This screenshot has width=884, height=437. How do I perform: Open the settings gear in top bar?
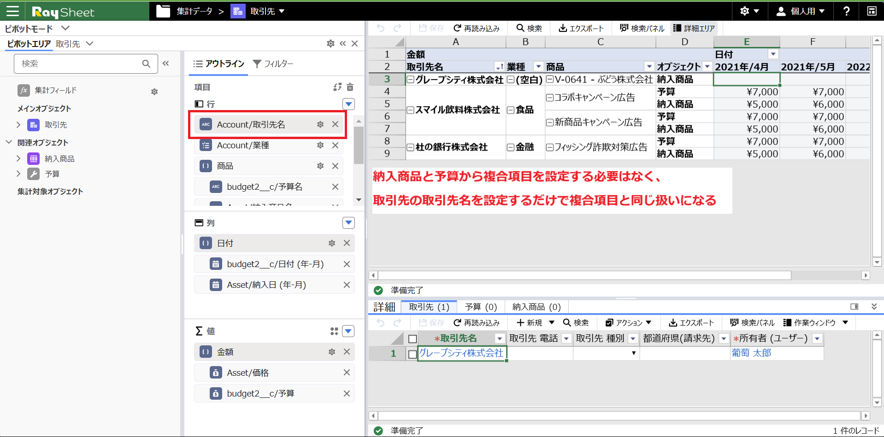pyautogui.click(x=744, y=11)
